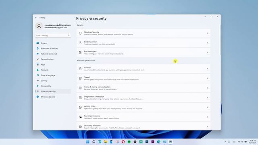Click the For developers tools icon
The height and width of the screenshot is (145, 258).
click(80, 52)
